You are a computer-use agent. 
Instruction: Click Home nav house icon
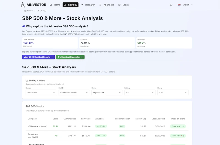[51, 5]
